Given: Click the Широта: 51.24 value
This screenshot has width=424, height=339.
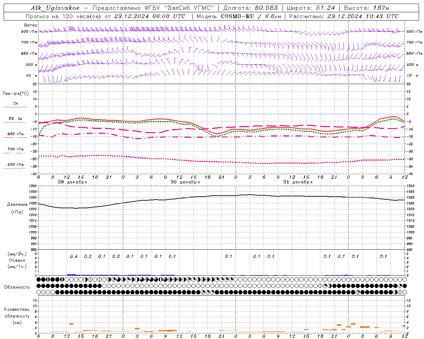Looking at the screenshot, I should click(311, 8).
